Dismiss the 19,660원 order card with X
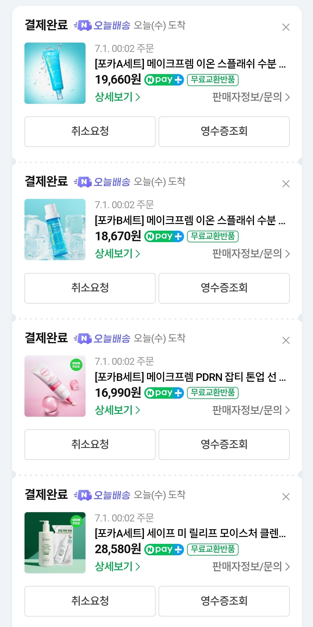Screen dimensions: 313x627 (x=286, y=27)
